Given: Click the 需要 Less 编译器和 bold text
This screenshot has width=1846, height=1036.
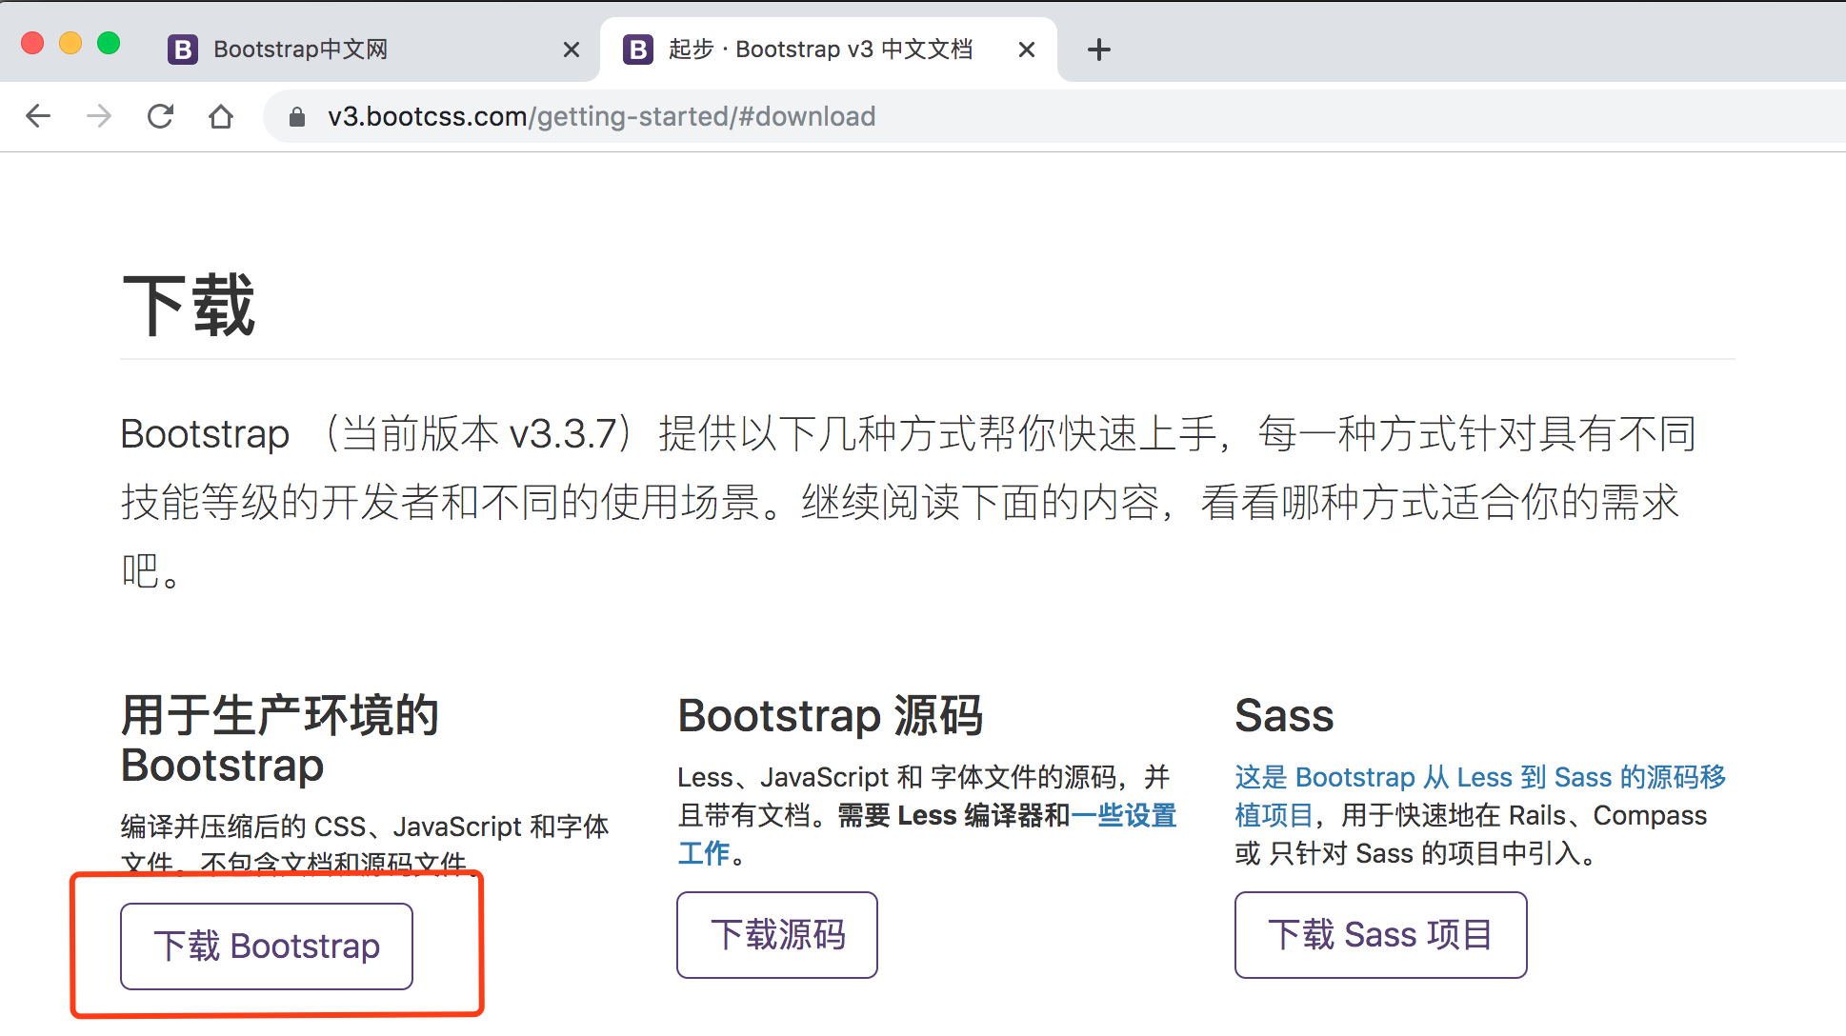Looking at the screenshot, I should click(x=954, y=816).
